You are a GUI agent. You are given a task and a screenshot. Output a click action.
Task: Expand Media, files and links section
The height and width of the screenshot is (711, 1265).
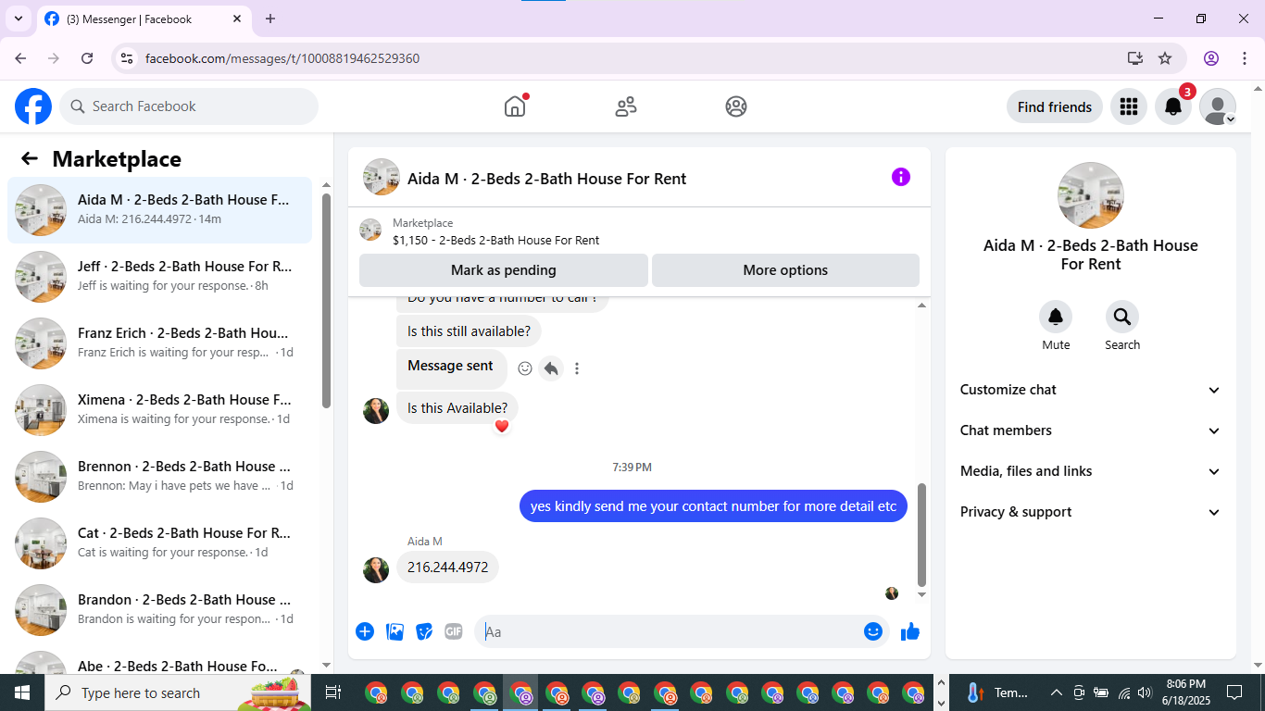[1091, 471]
